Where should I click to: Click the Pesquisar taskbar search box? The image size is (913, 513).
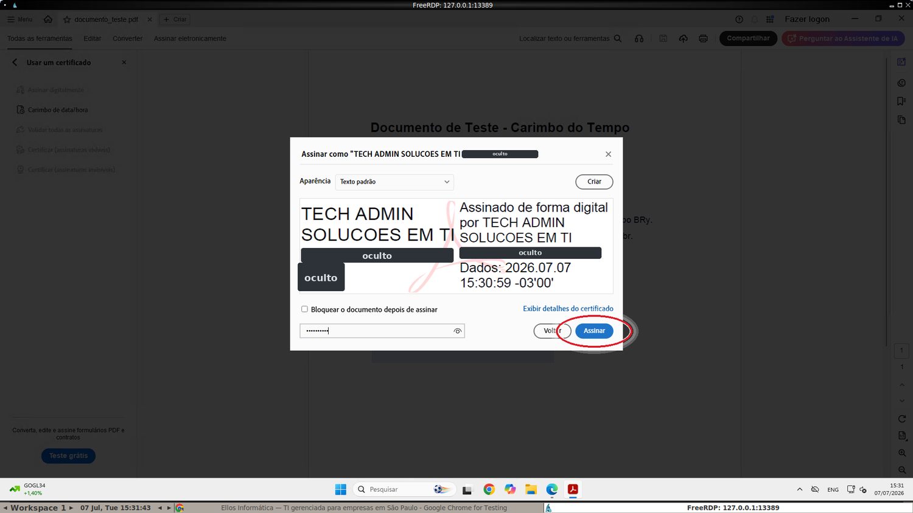(404, 489)
